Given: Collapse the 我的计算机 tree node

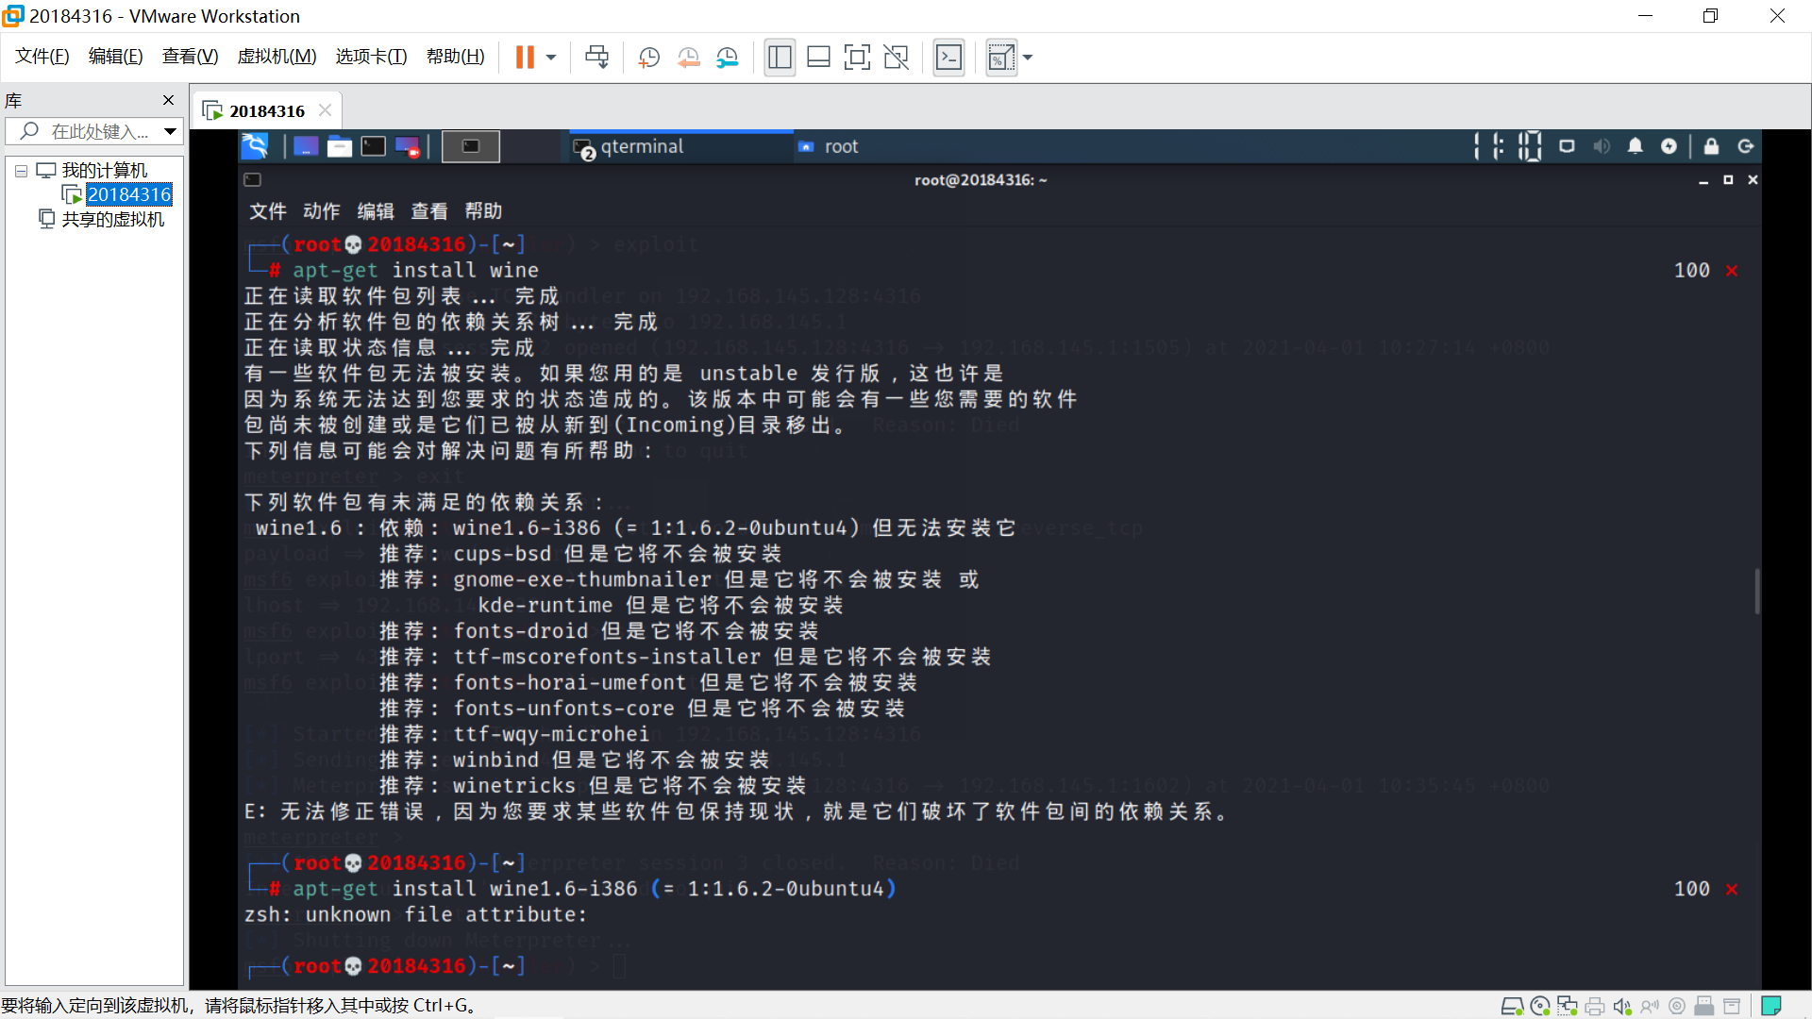Looking at the screenshot, I should point(21,171).
